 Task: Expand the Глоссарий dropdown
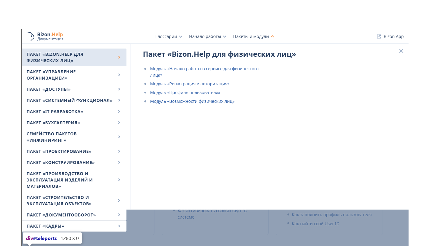169,36
